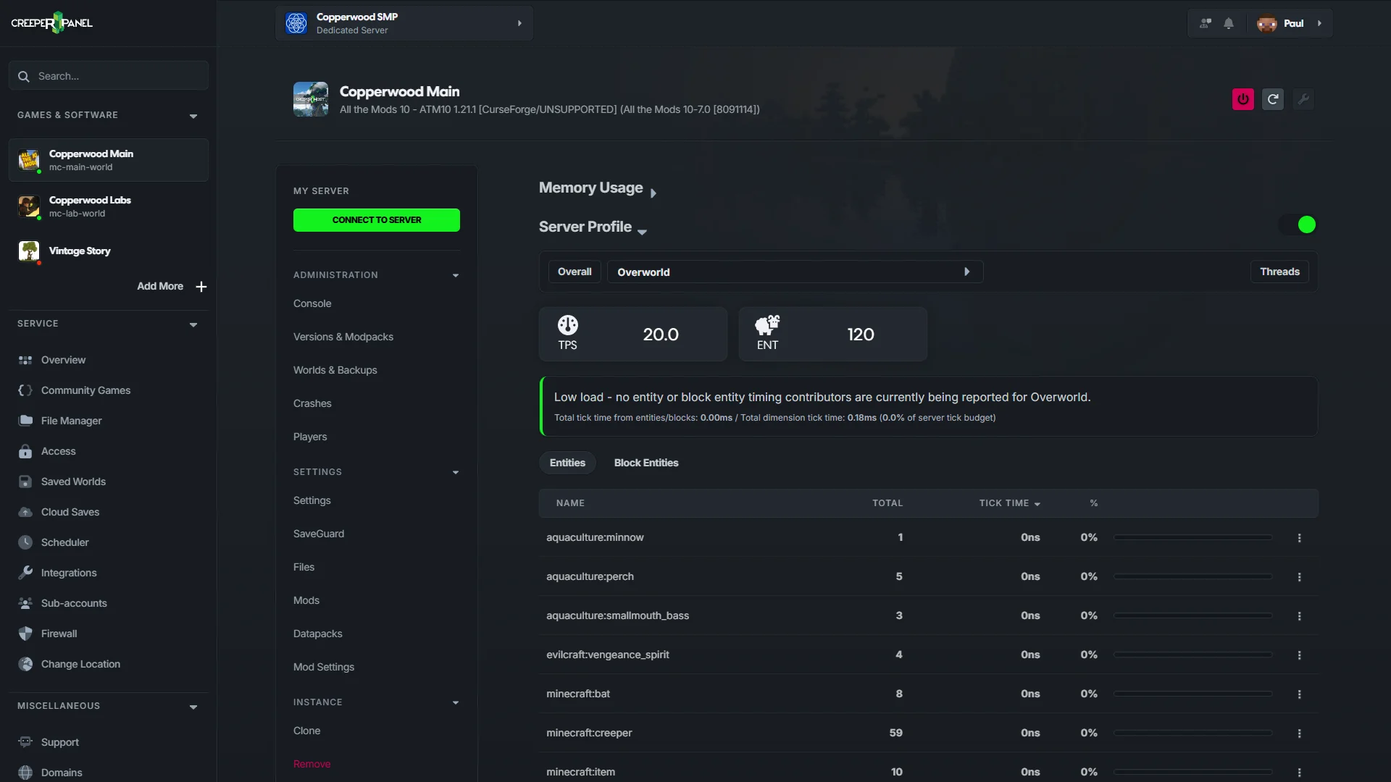Open the Crashes page
Viewport: 1391px width, 782px height.
312,403
